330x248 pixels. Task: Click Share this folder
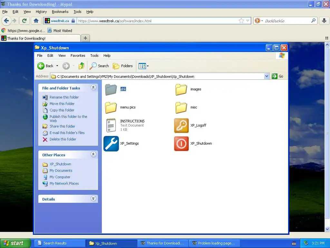tap(62, 126)
